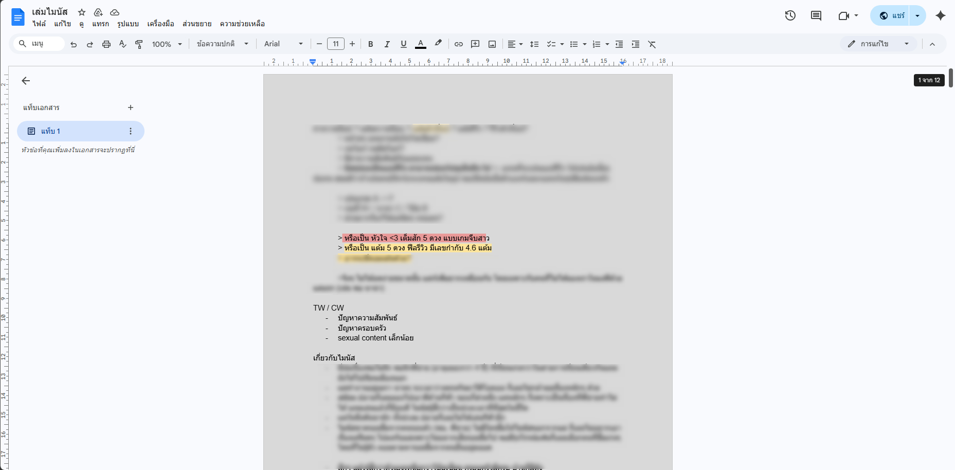Star the document เล่มไมนัส
955x470 pixels.
tap(82, 12)
